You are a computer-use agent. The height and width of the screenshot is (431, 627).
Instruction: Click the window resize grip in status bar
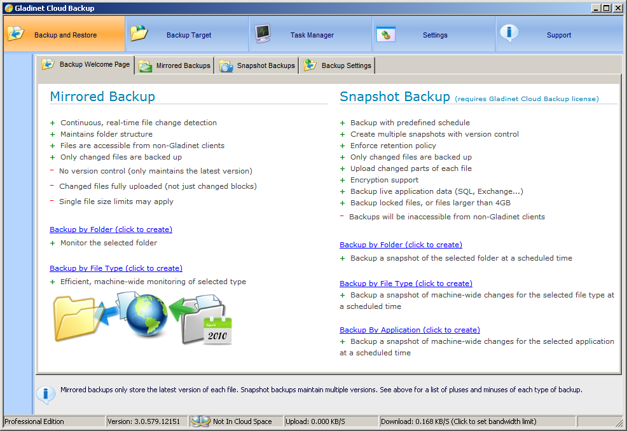619,423
